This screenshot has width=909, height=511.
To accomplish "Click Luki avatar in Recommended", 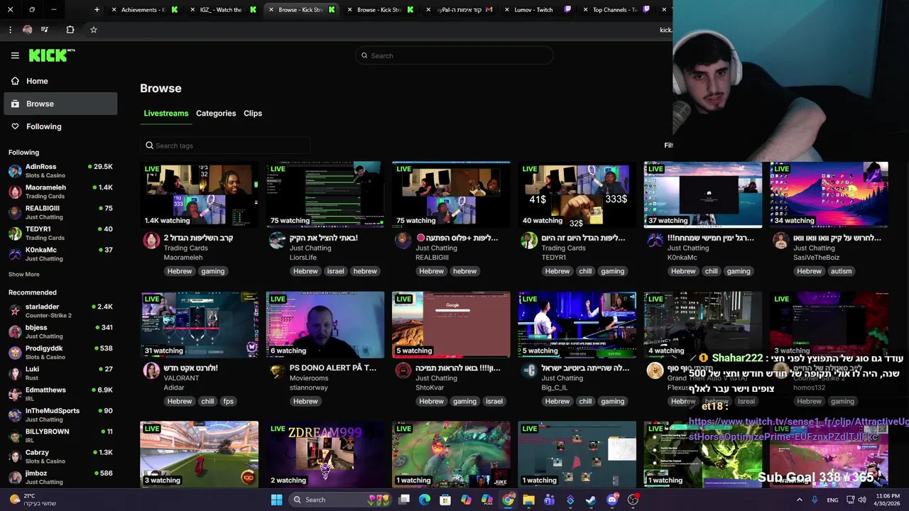I will point(15,373).
